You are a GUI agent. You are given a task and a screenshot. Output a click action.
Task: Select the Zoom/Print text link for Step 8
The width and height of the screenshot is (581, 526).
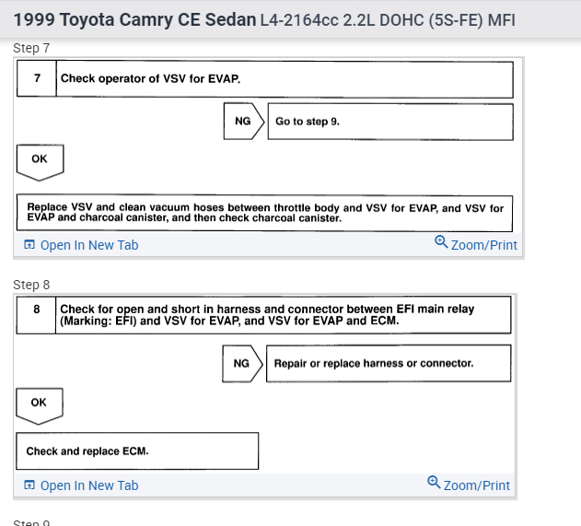coord(476,485)
